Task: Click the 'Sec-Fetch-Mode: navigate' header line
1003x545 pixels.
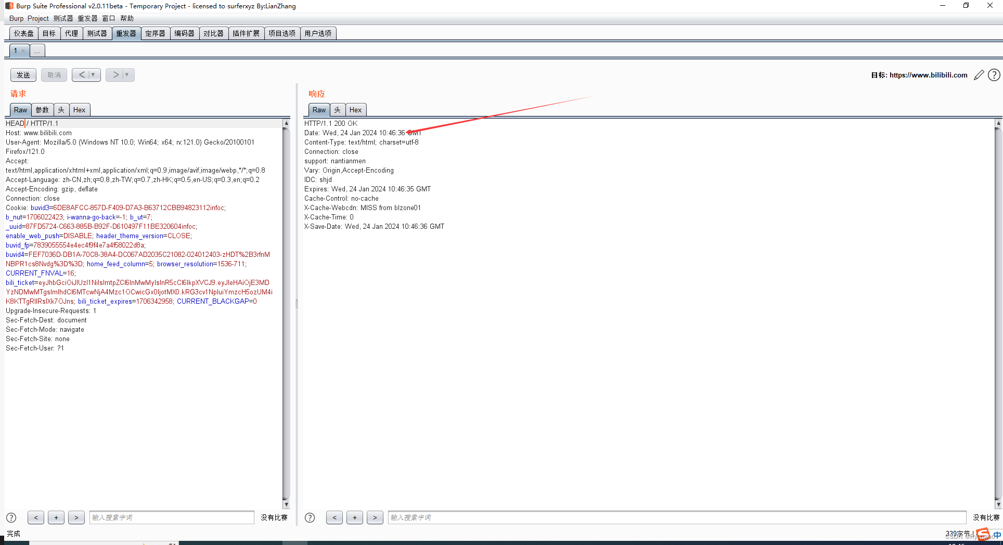Action: (x=45, y=329)
